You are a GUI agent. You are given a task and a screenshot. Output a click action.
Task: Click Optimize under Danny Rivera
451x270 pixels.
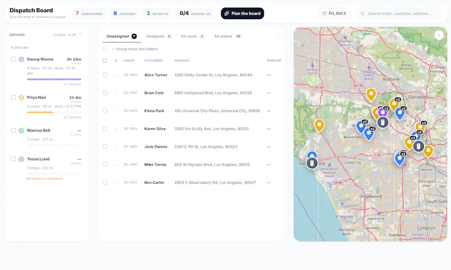73,84
